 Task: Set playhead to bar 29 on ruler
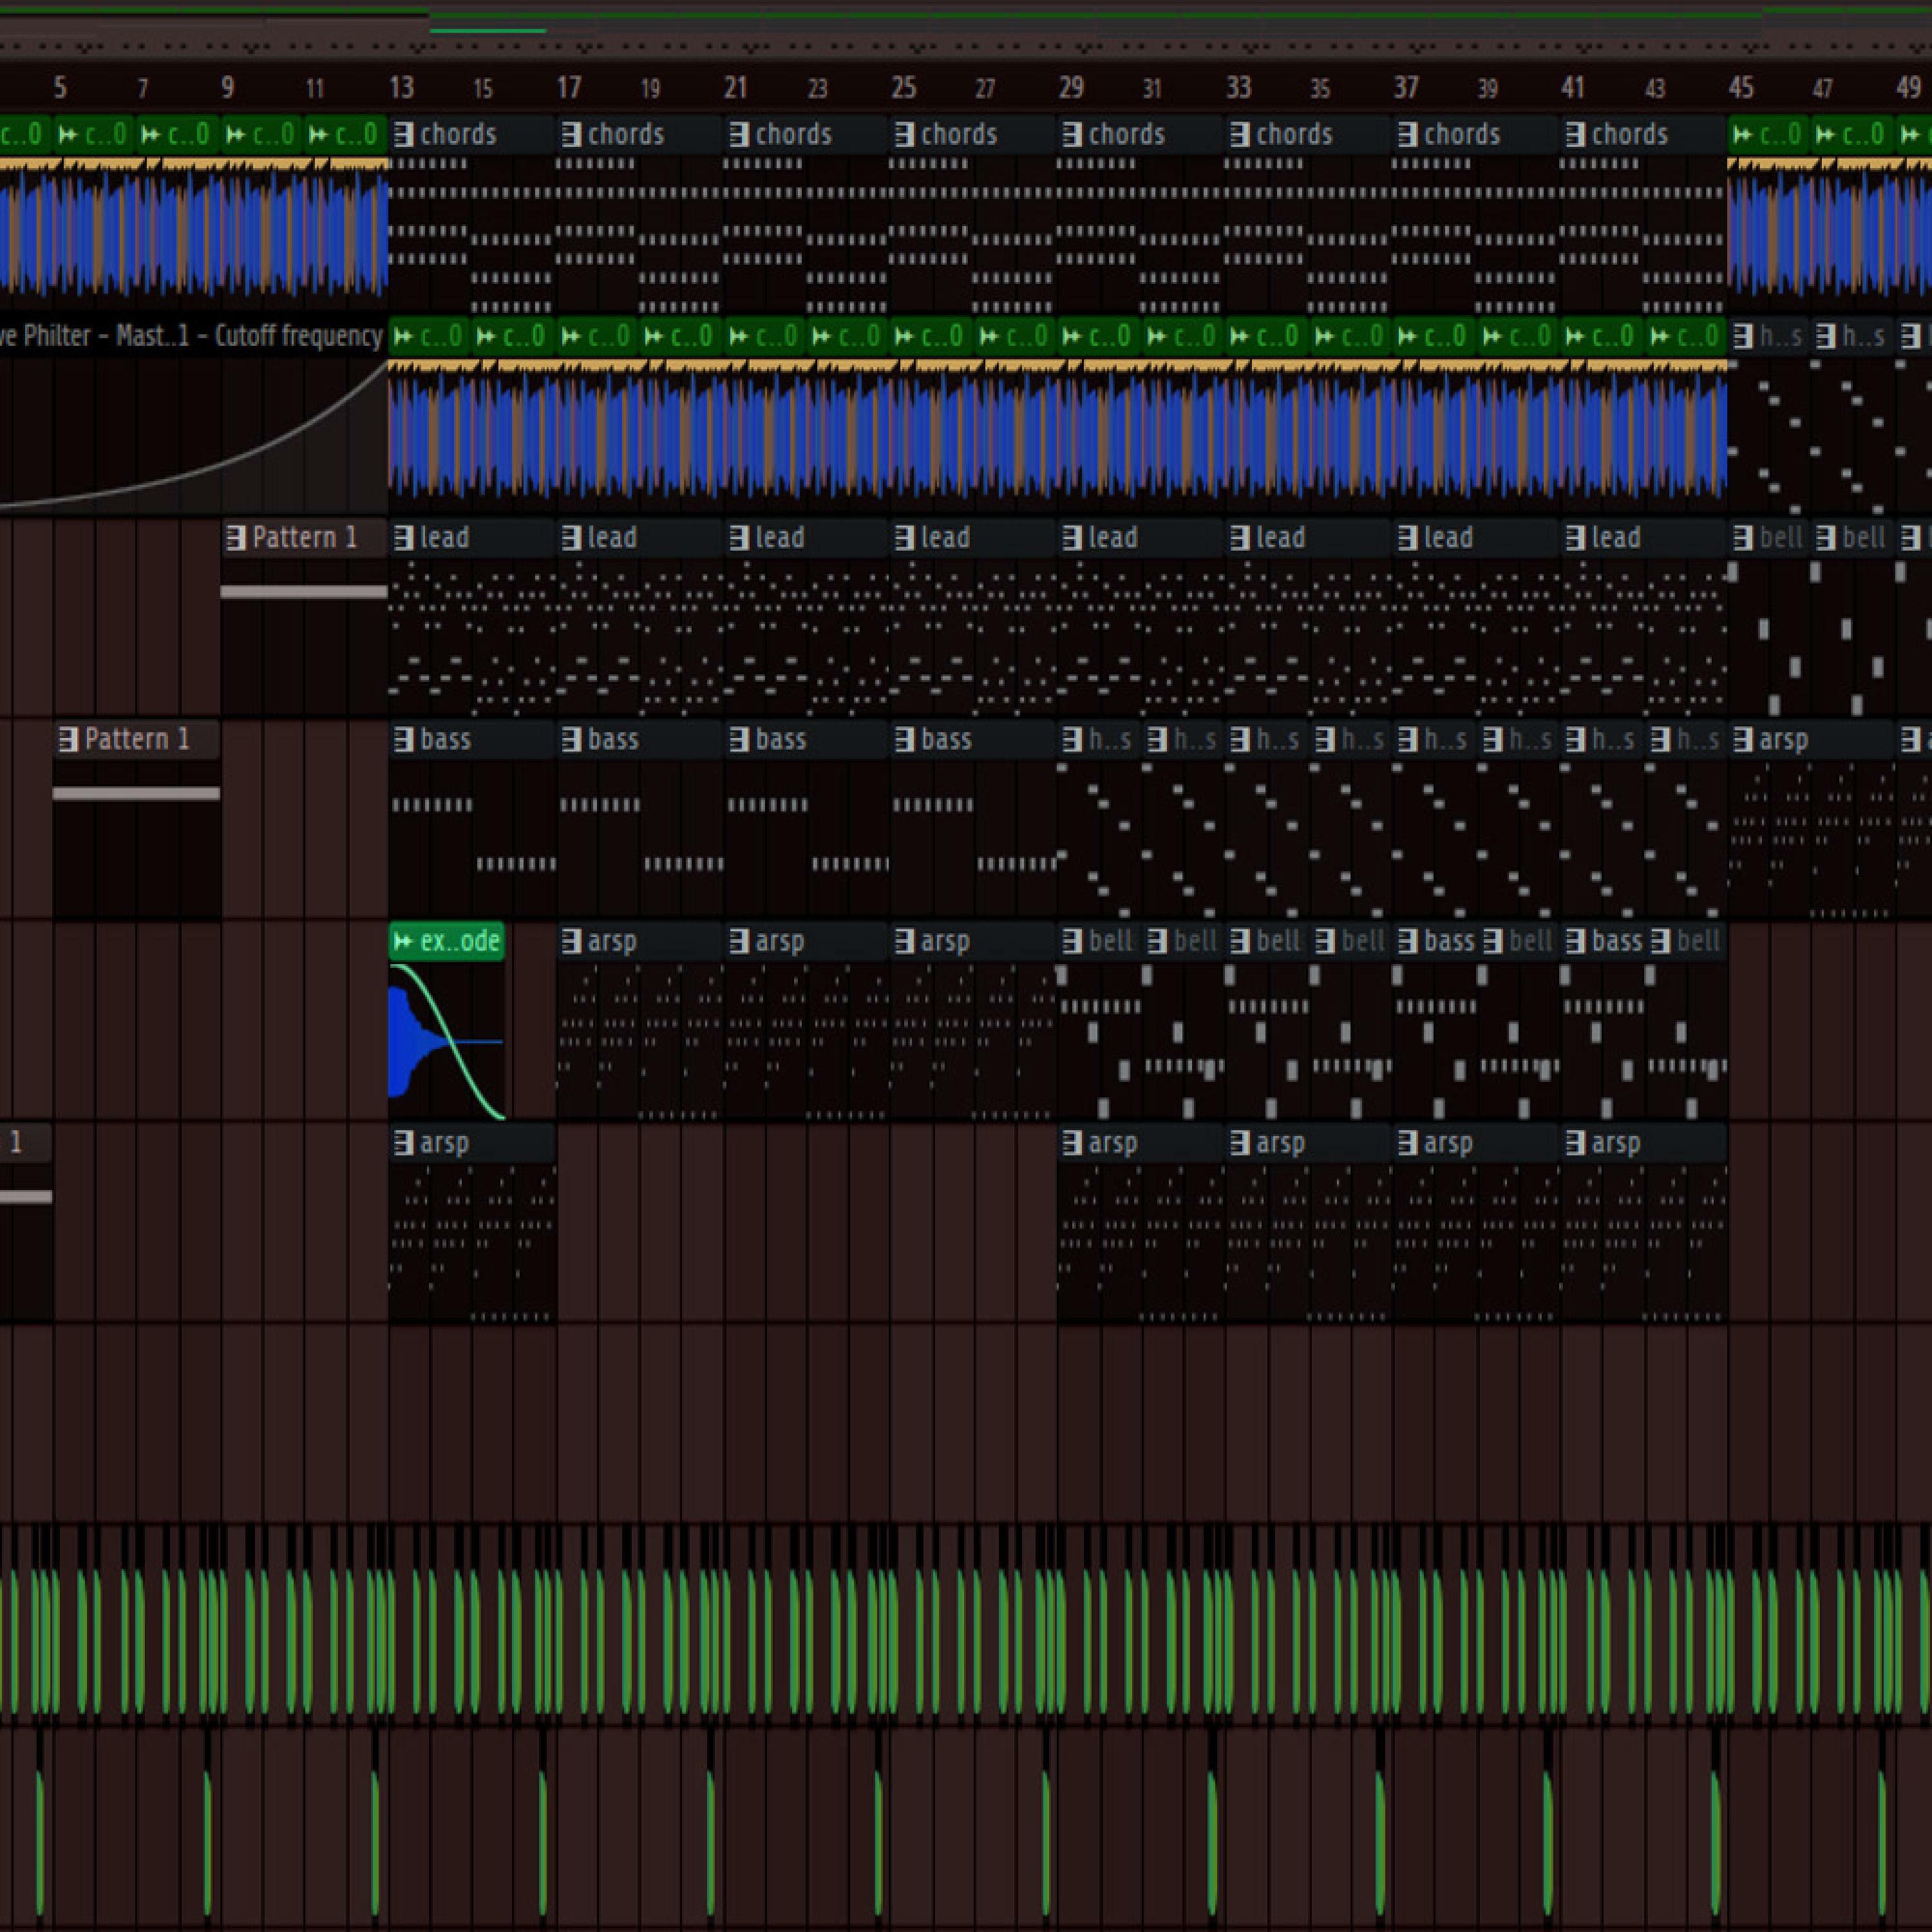click(x=1072, y=88)
